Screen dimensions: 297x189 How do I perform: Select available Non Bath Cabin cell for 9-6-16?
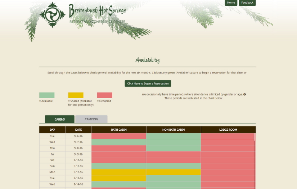click(174, 136)
